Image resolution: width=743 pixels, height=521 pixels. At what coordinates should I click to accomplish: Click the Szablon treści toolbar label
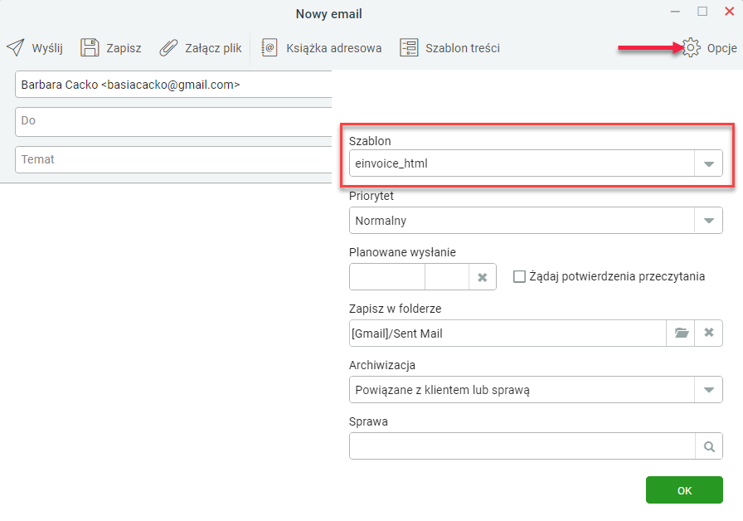(x=463, y=48)
